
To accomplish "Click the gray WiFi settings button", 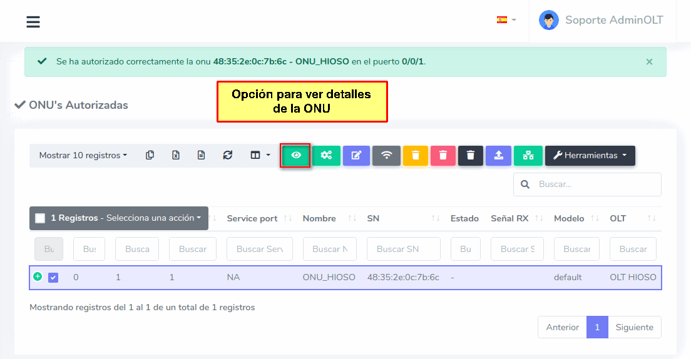I will point(386,155).
